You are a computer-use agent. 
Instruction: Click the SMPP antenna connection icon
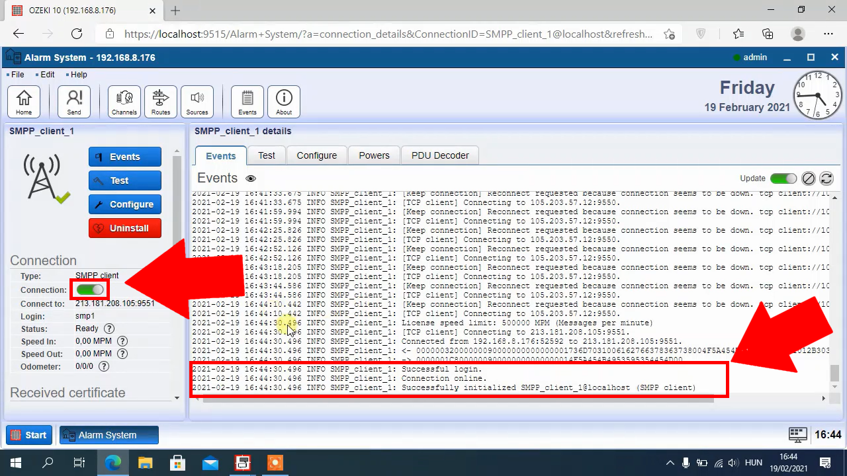(x=46, y=178)
